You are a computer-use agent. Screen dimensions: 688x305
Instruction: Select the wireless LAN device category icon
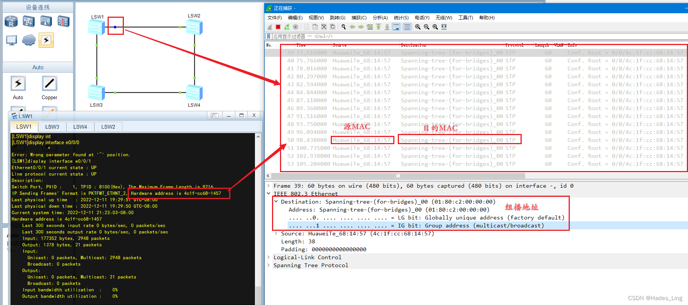(46, 22)
